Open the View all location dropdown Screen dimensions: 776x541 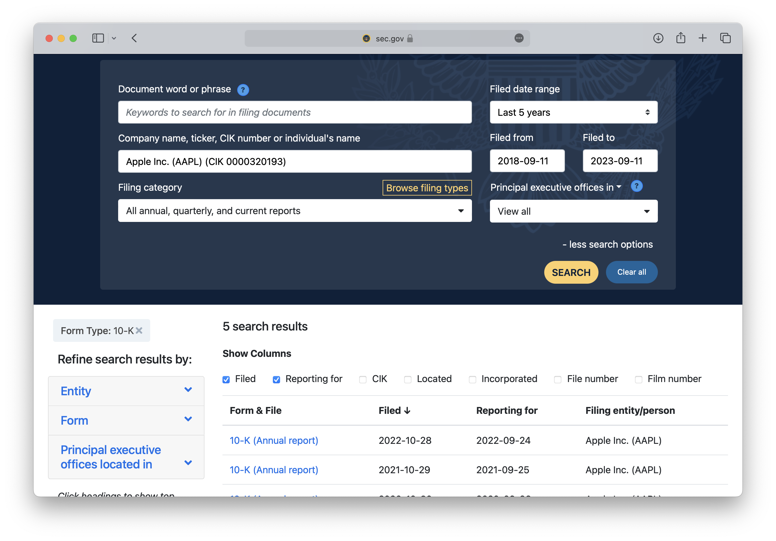pyautogui.click(x=574, y=211)
